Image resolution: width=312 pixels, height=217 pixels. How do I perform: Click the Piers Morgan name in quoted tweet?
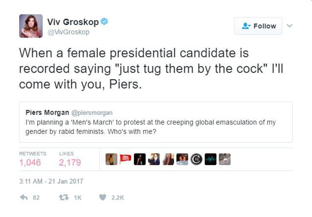[47, 113]
